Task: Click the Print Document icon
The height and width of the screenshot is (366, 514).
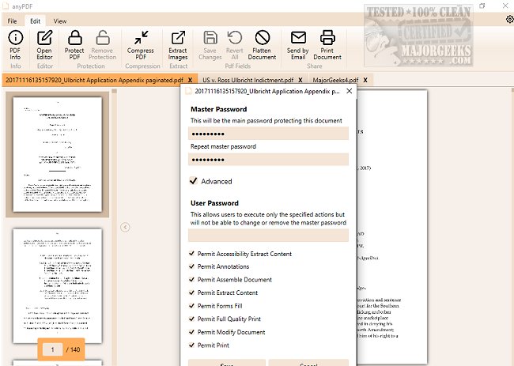Action: 327,37
